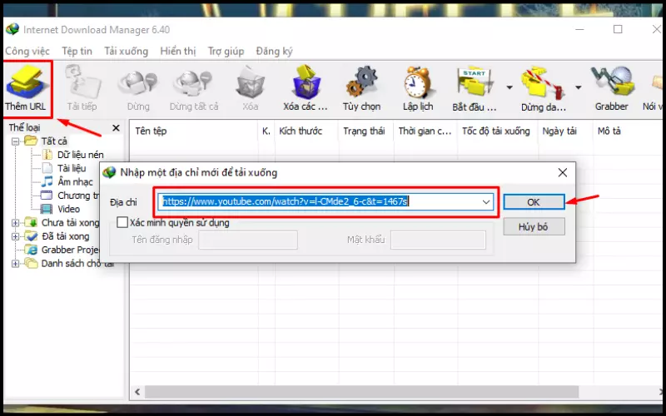
Task: Open the Bắt đầu queue dropdown arrow
Action: 509,87
